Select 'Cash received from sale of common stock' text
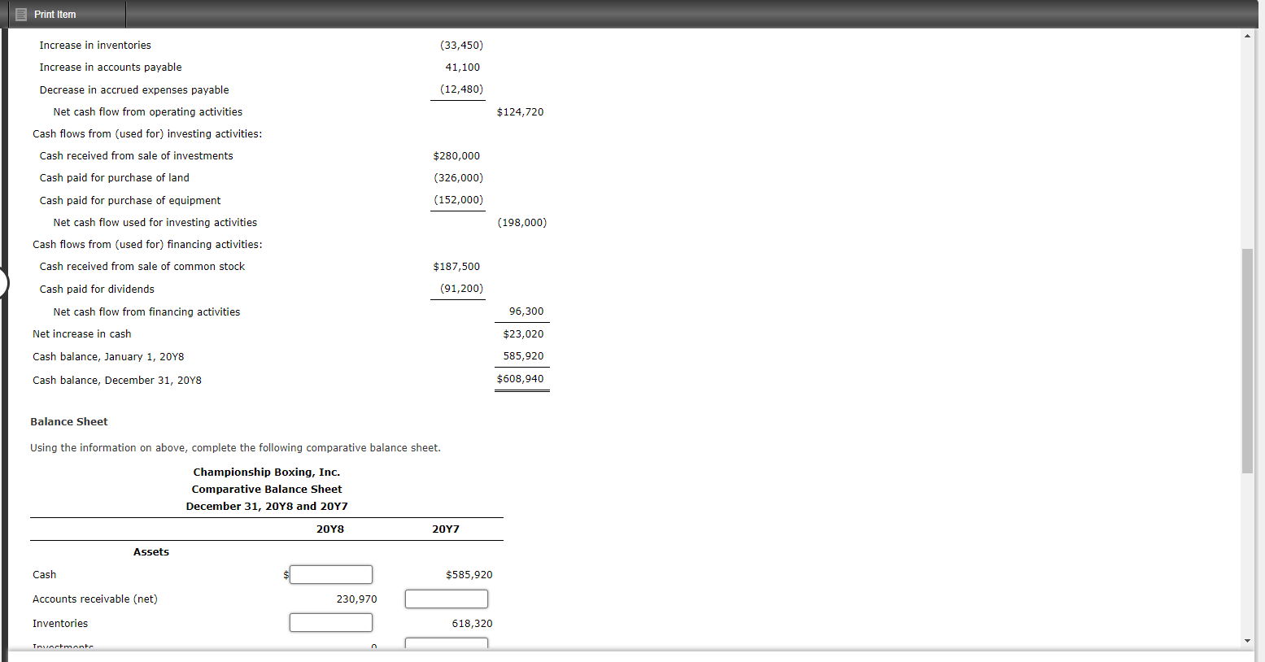Image resolution: width=1265 pixels, height=662 pixels. pos(142,267)
